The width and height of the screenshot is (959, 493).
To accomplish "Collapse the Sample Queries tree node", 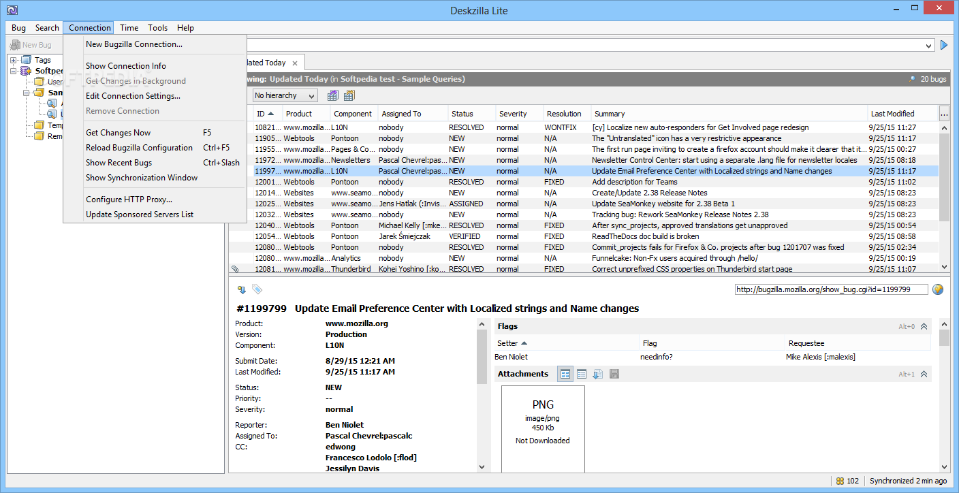I will coord(26,93).
